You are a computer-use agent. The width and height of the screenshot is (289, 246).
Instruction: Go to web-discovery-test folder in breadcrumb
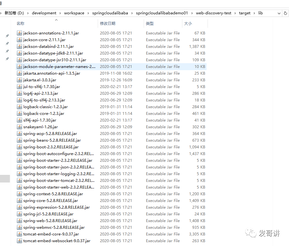(x=213, y=13)
